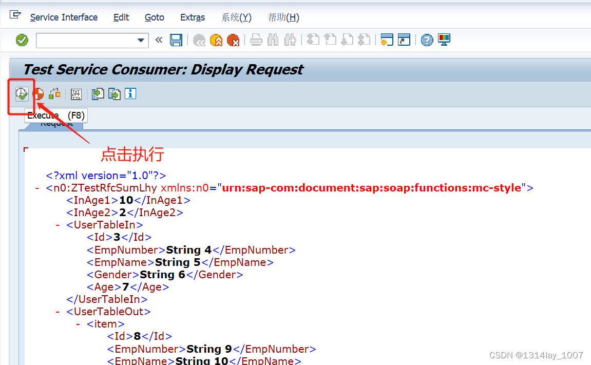Click the green and yellow squares connection icon
Image resolution: width=591 pixels, height=365 pixels.
click(54, 93)
